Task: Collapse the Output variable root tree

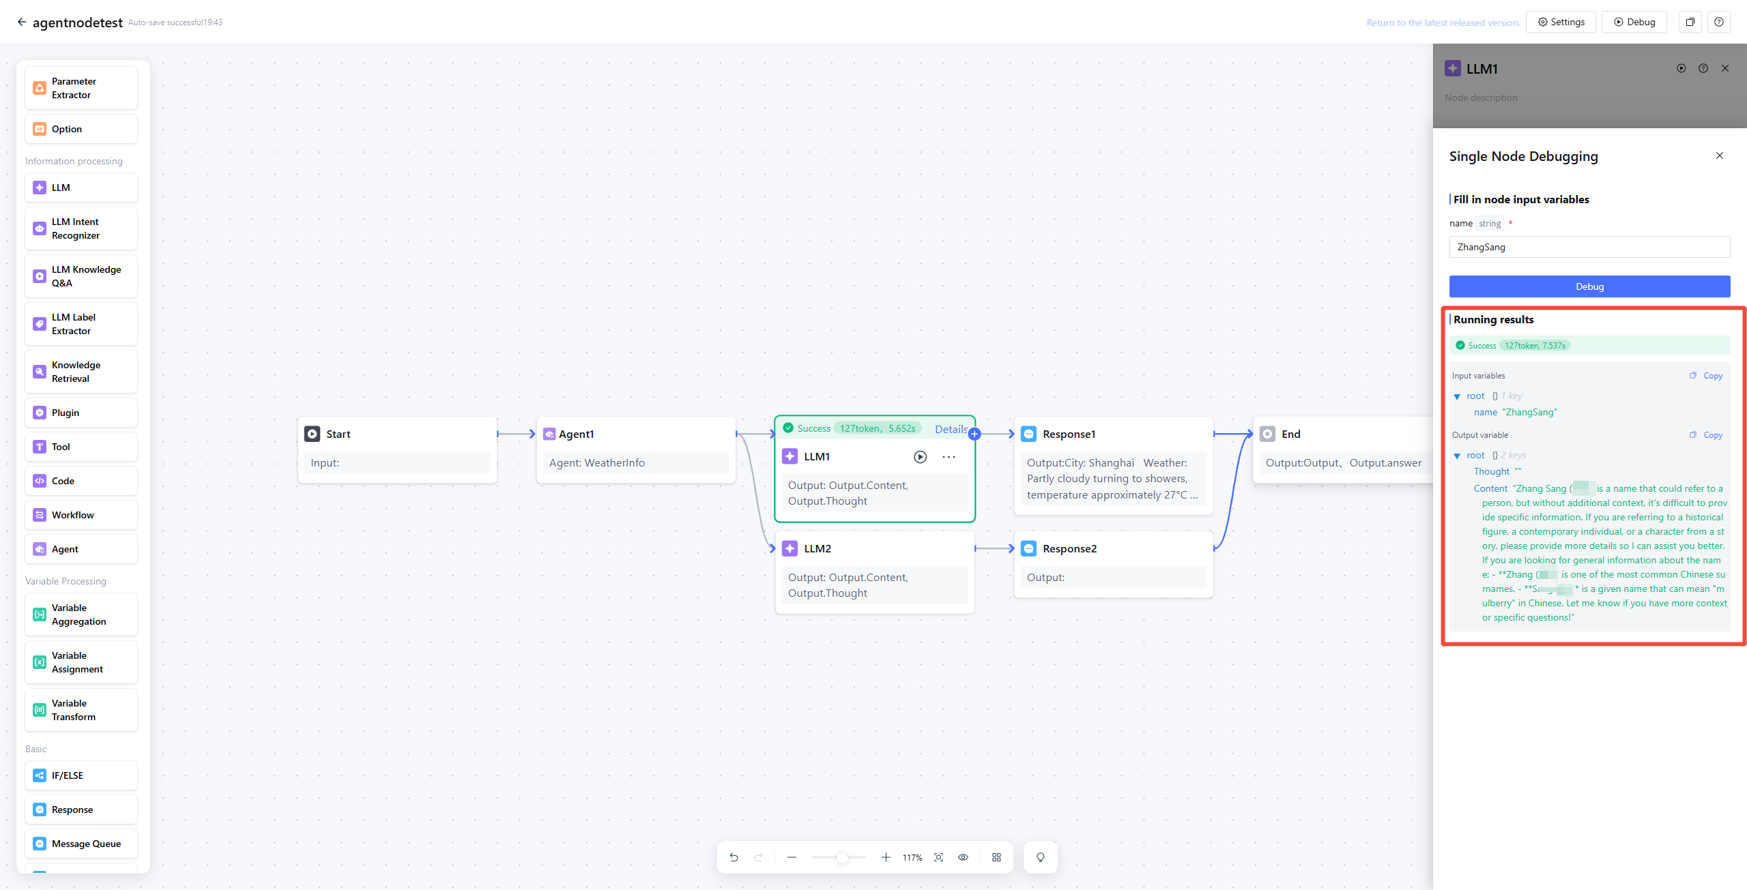Action: click(1457, 456)
